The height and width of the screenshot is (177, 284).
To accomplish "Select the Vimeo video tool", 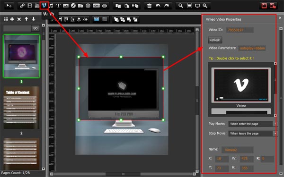I will (44, 5).
